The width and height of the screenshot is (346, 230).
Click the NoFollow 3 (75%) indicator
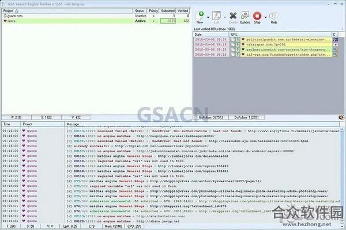(210, 117)
